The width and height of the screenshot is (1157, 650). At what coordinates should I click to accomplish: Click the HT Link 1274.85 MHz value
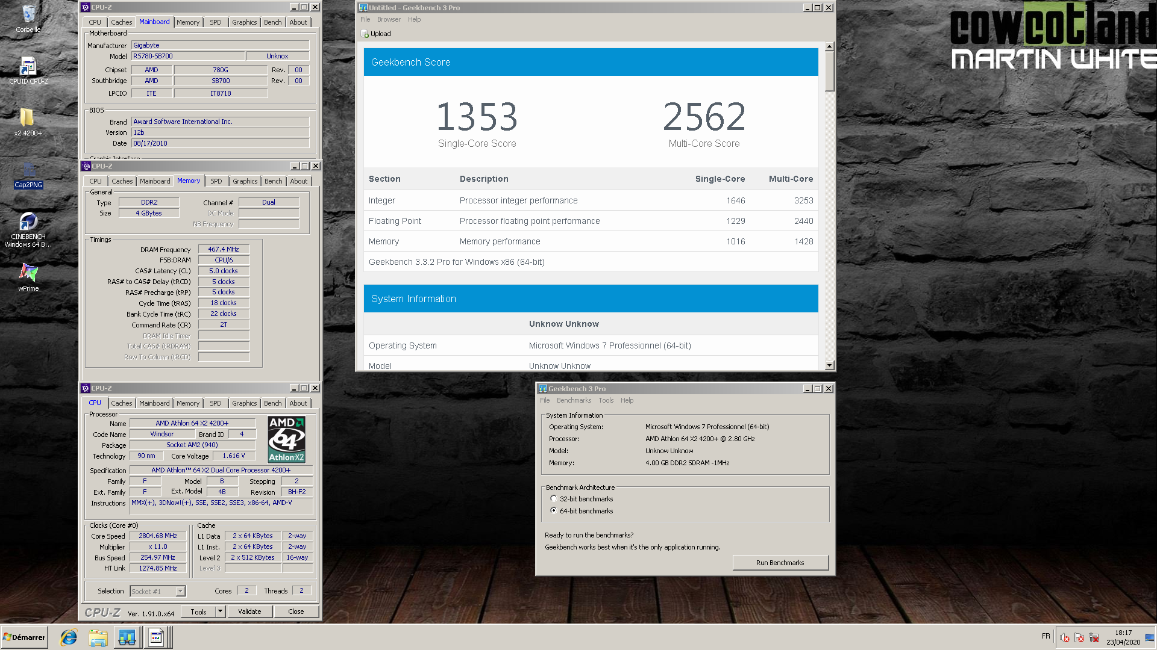(x=158, y=568)
